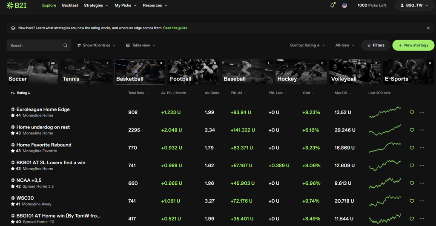Image resolution: width=436 pixels, height=226 pixels.
Task: Click the B2I logo
Action: (17, 5)
